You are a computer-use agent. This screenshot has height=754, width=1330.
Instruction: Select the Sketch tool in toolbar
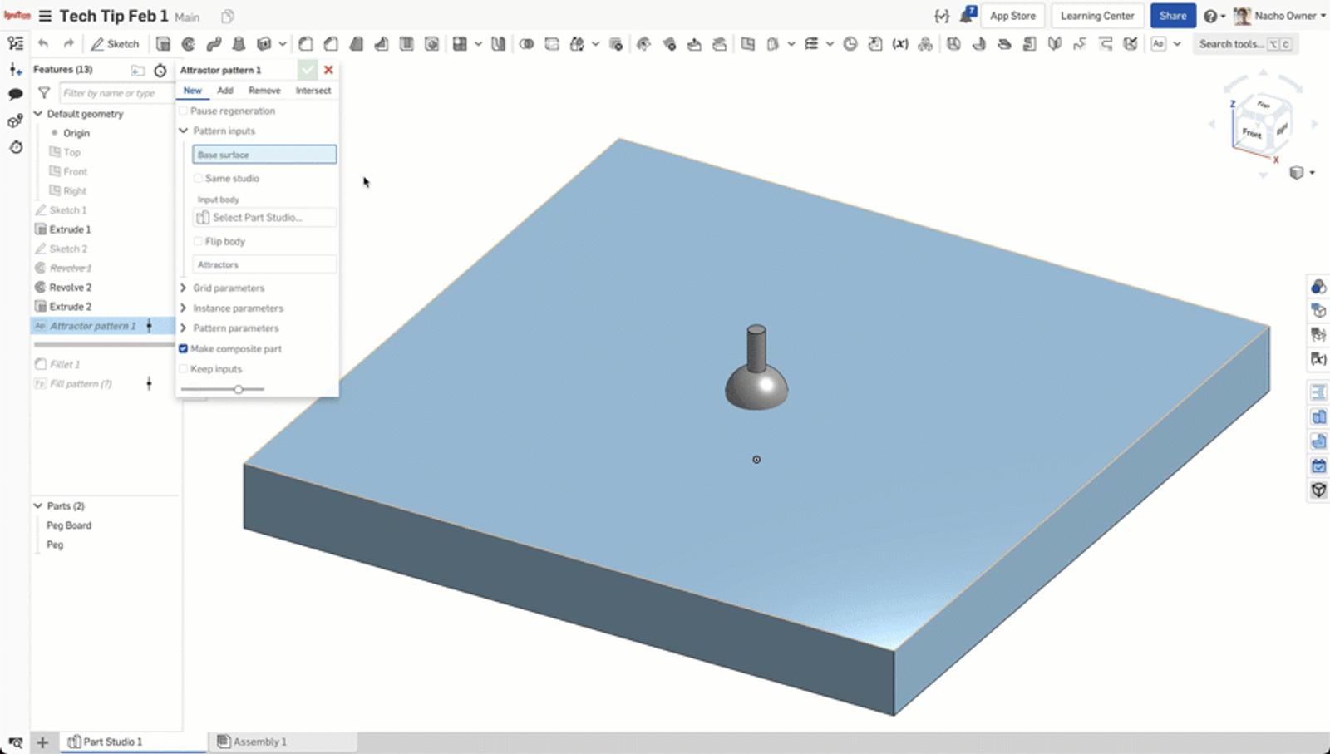click(x=115, y=44)
